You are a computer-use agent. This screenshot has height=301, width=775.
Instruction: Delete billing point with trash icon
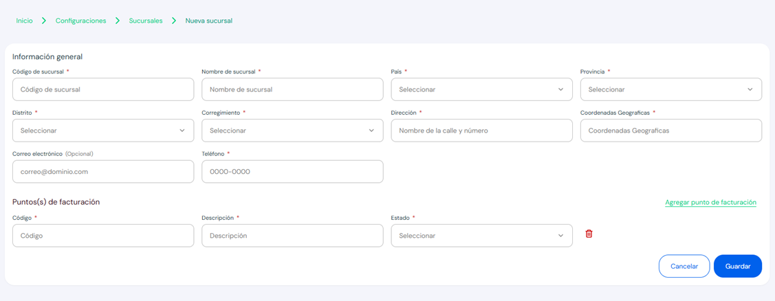pyautogui.click(x=589, y=234)
